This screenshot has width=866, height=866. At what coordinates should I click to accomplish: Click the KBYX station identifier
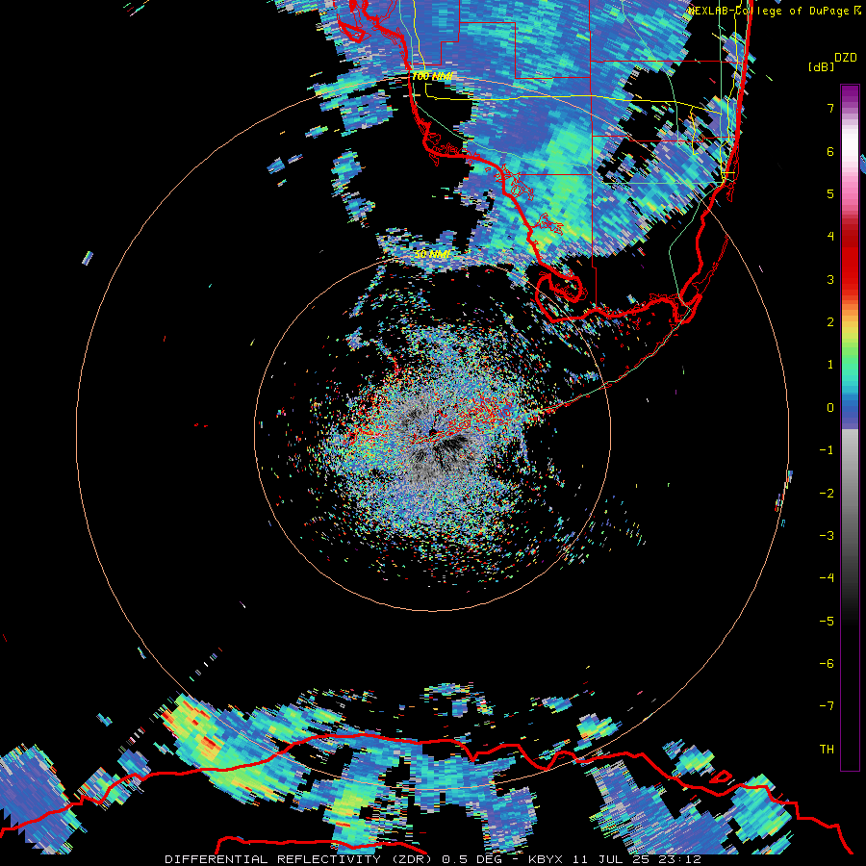[x=546, y=859]
